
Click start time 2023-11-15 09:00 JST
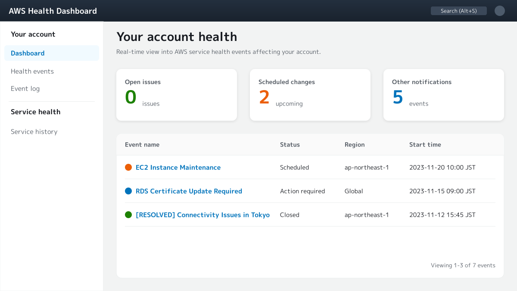tap(442, 191)
